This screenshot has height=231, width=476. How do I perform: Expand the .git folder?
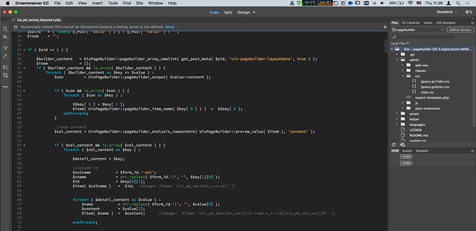tap(397, 54)
